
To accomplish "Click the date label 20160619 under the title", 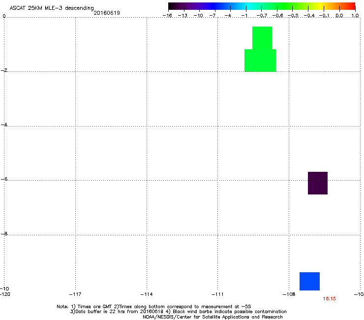I will pos(107,13).
